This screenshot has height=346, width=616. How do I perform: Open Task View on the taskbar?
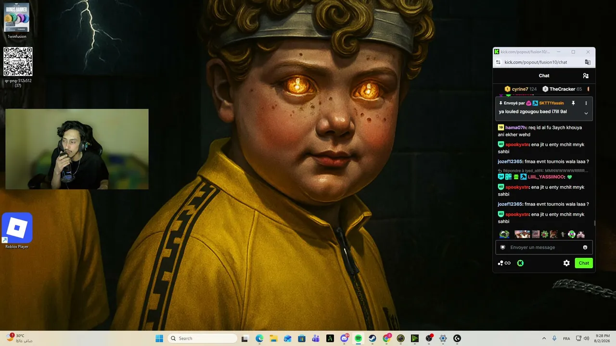coord(244,338)
